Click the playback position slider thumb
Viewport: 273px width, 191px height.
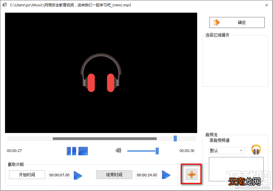[175, 138]
